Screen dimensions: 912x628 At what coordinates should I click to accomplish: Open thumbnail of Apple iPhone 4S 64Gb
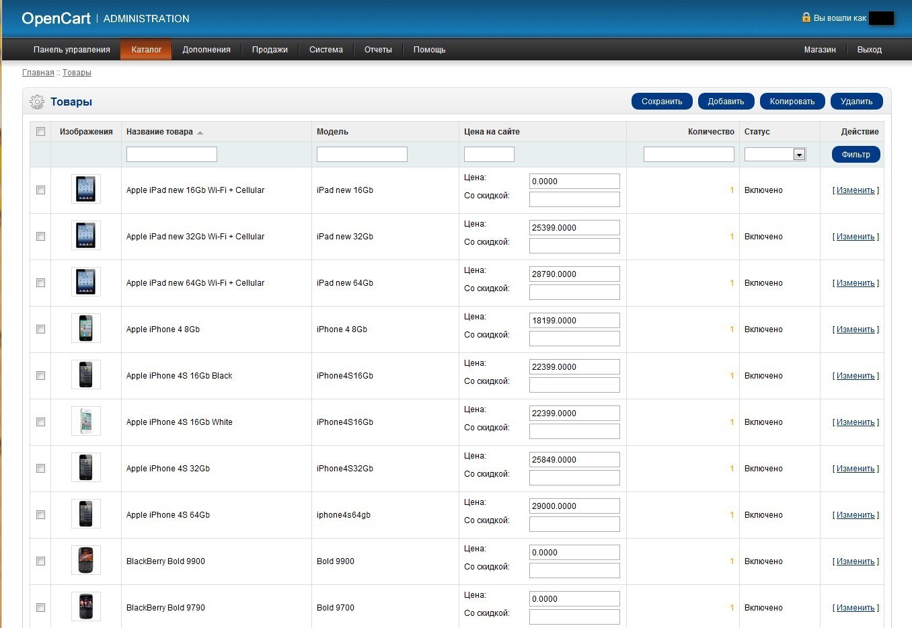(86, 514)
